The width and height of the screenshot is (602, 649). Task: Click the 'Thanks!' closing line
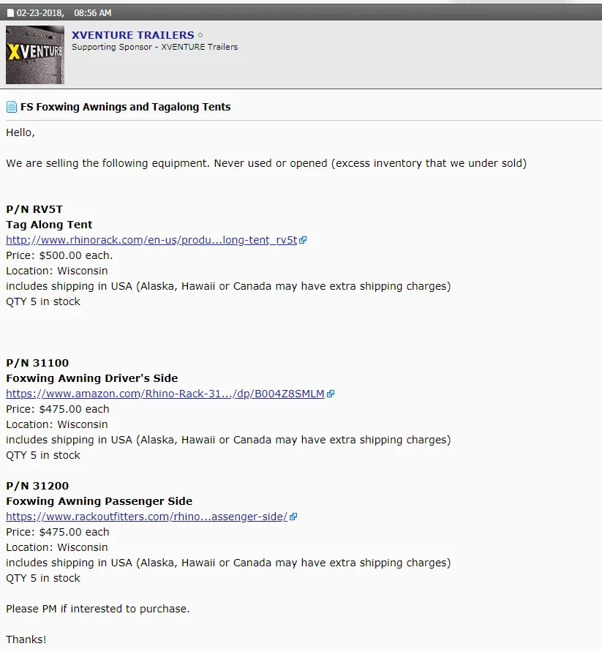[x=26, y=639]
